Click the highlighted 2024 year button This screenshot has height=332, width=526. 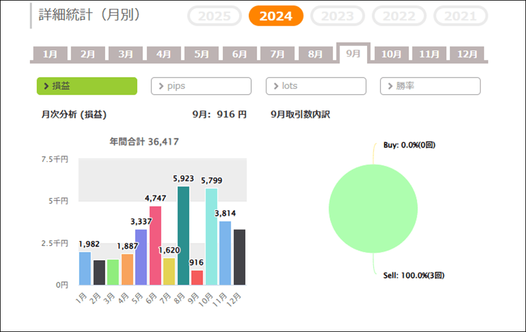click(x=276, y=16)
